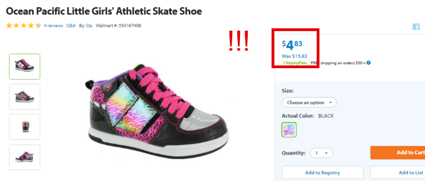Click the Quantity dropdown arrow
The height and width of the screenshot is (181, 425).
[x=326, y=153]
